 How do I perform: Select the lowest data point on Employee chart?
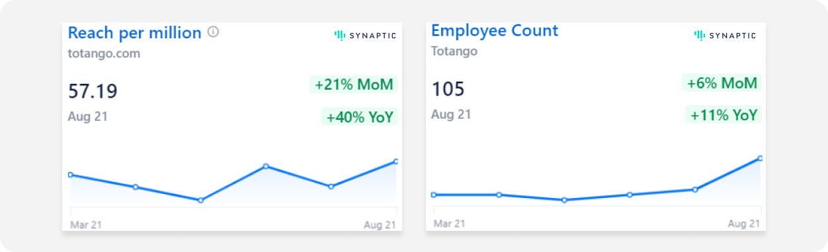click(564, 199)
